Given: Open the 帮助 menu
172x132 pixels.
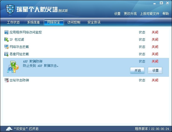Looking at the screenshot, I should point(166,14).
